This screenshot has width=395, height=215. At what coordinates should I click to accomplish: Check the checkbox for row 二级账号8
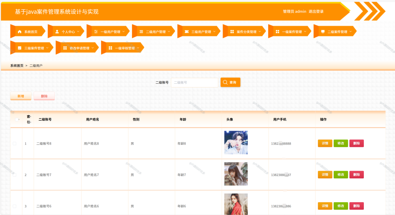pyautogui.click(x=14, y=143)
